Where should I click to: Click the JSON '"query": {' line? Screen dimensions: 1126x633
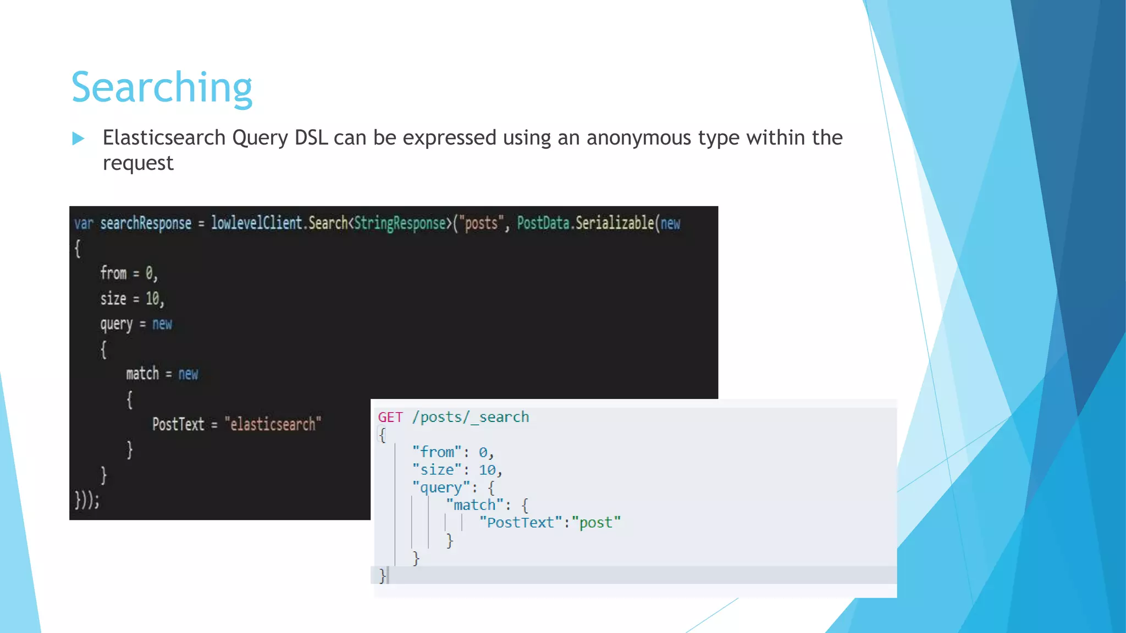454,487
